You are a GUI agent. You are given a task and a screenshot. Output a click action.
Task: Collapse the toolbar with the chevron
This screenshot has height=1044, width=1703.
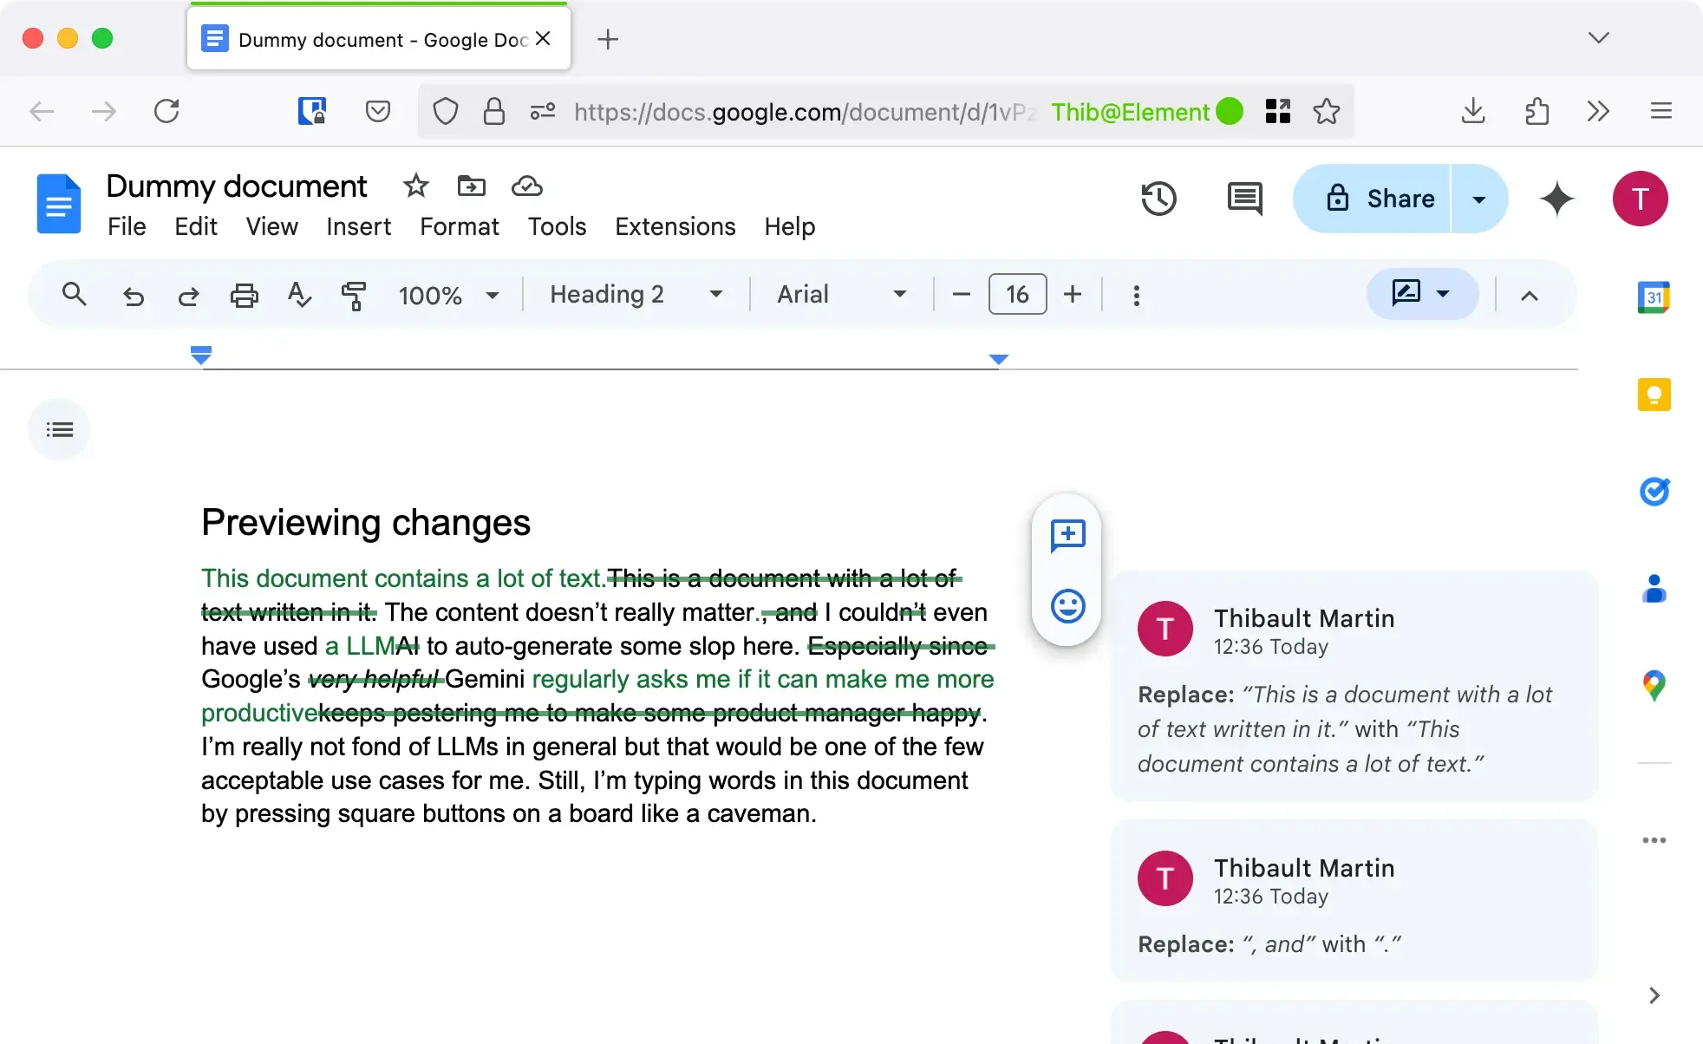click(1530, 295)
